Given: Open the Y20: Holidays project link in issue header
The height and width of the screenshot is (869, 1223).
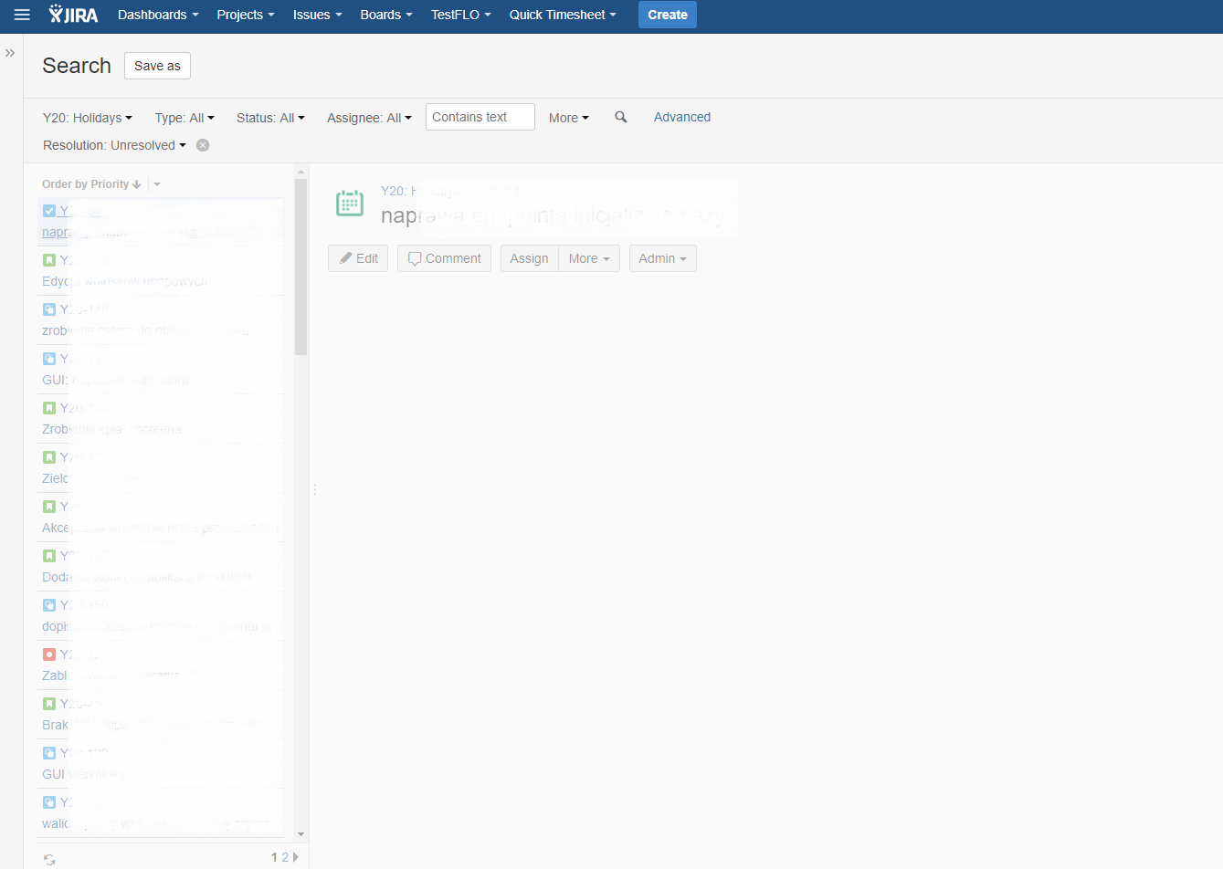Looking at the screenshot, I should 421,191.
